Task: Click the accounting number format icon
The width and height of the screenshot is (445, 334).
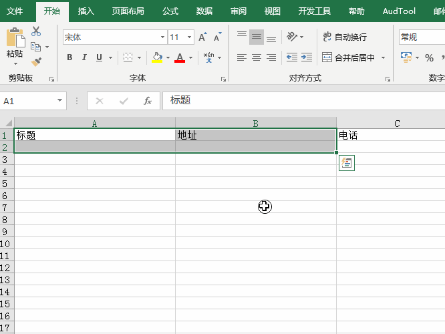Action: 406,57
